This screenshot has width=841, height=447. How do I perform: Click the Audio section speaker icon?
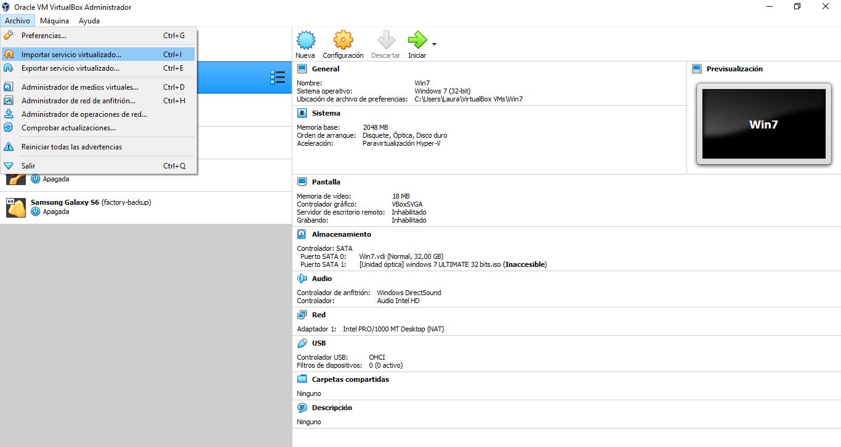[302, 279]
